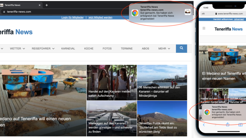Expand the REISEFÜHRER dropdown menu

(43, 49)
